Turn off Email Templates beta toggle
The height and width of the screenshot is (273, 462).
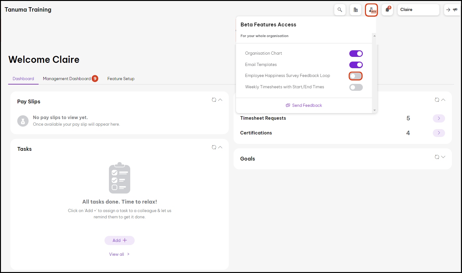(356, 65)
